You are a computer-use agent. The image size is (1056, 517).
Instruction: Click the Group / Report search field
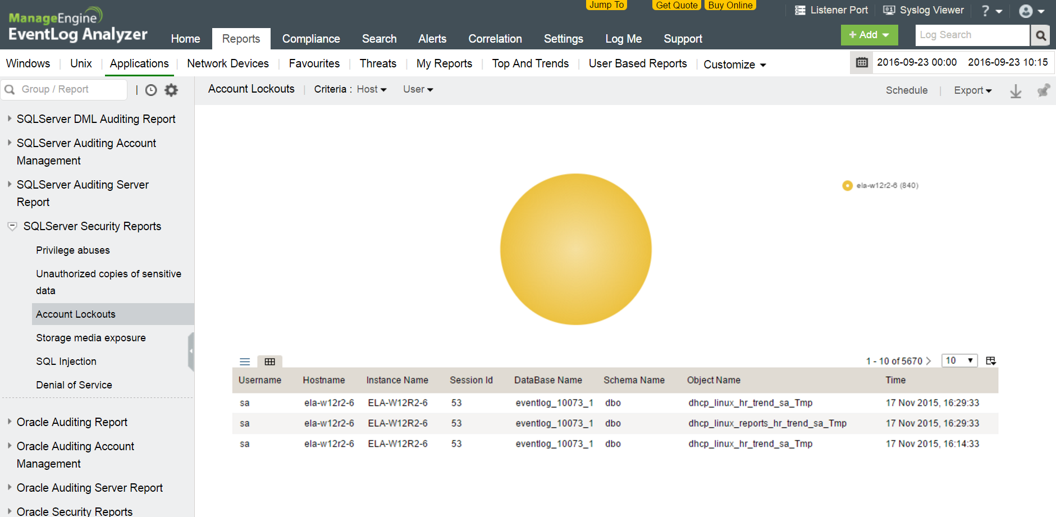tap(70, 89)
